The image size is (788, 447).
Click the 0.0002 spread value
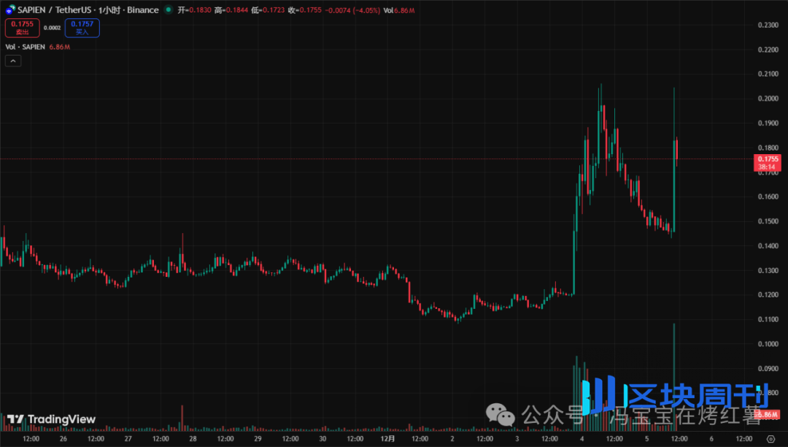[x=52, y=28]
